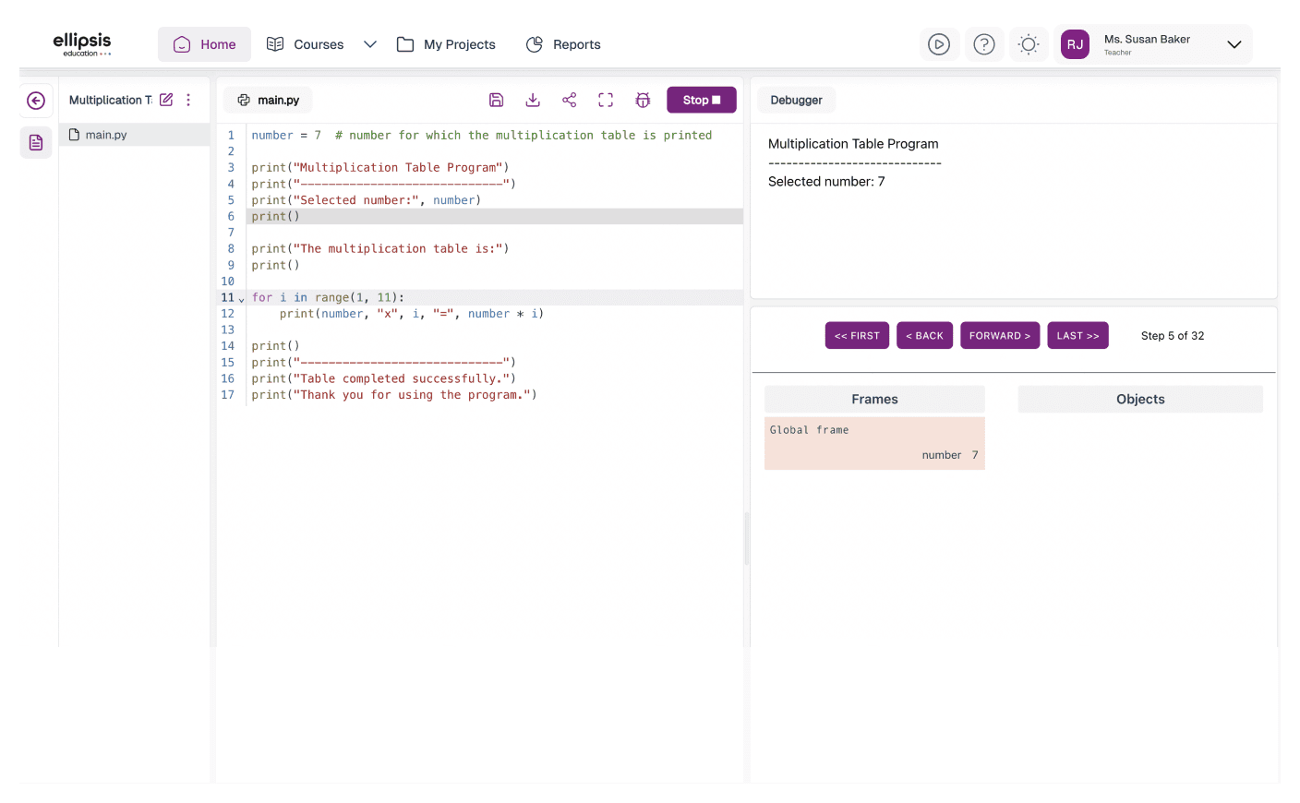1300x803 pixels.
Task: Share the project with the share icon
Action: (570, 100)
